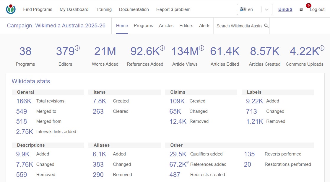Image resolution: width=330 pixels, height=182 pixels.
Task: Go to the Alerts tab
Action: (204, 26)
